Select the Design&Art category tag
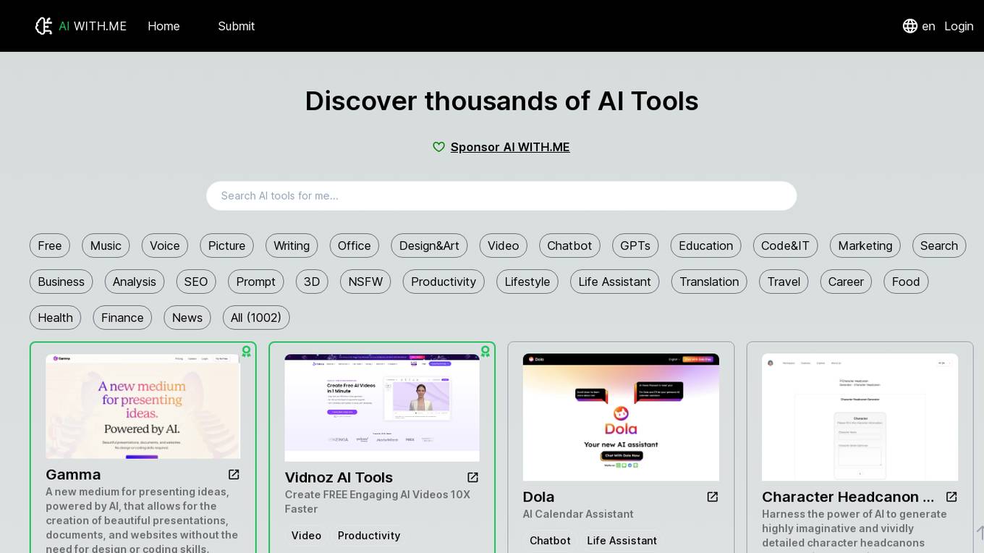Screen dimensions: 984x553 [429, 245]
